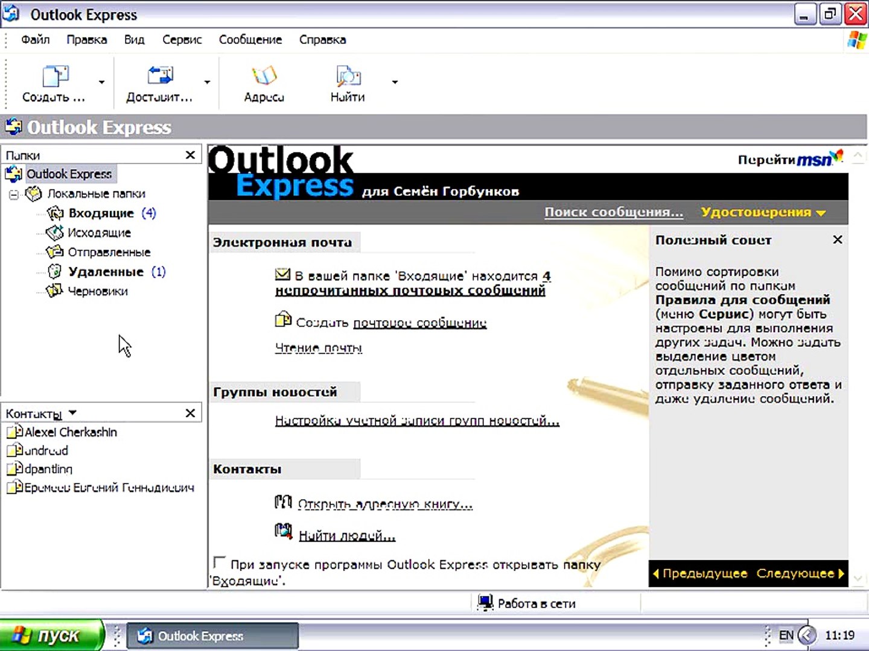Click the find people icon beside Найти людей
Image resolution: width=869 pixels, height=651 pixels.
[x=284, y=531]
